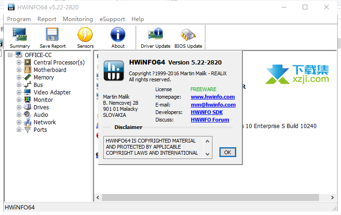The image size is (341, 215).
Task: Click the Ports connector icon
Action: (x=28, y=129)
